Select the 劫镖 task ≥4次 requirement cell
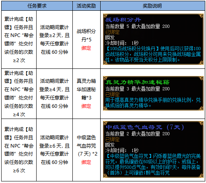 (x=19, y=93)
